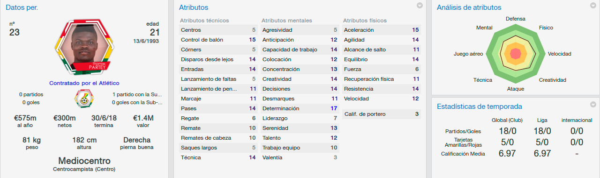
Task: Click the Control de balón attribute row
Action: (x=218, y=40)
